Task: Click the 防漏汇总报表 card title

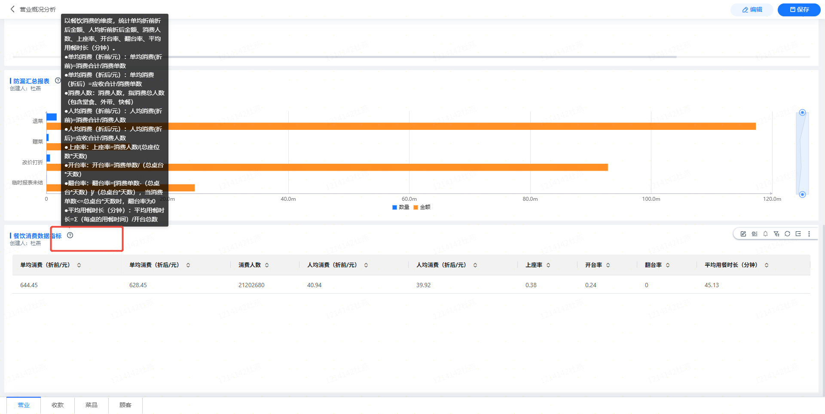Action: (31, 81)
